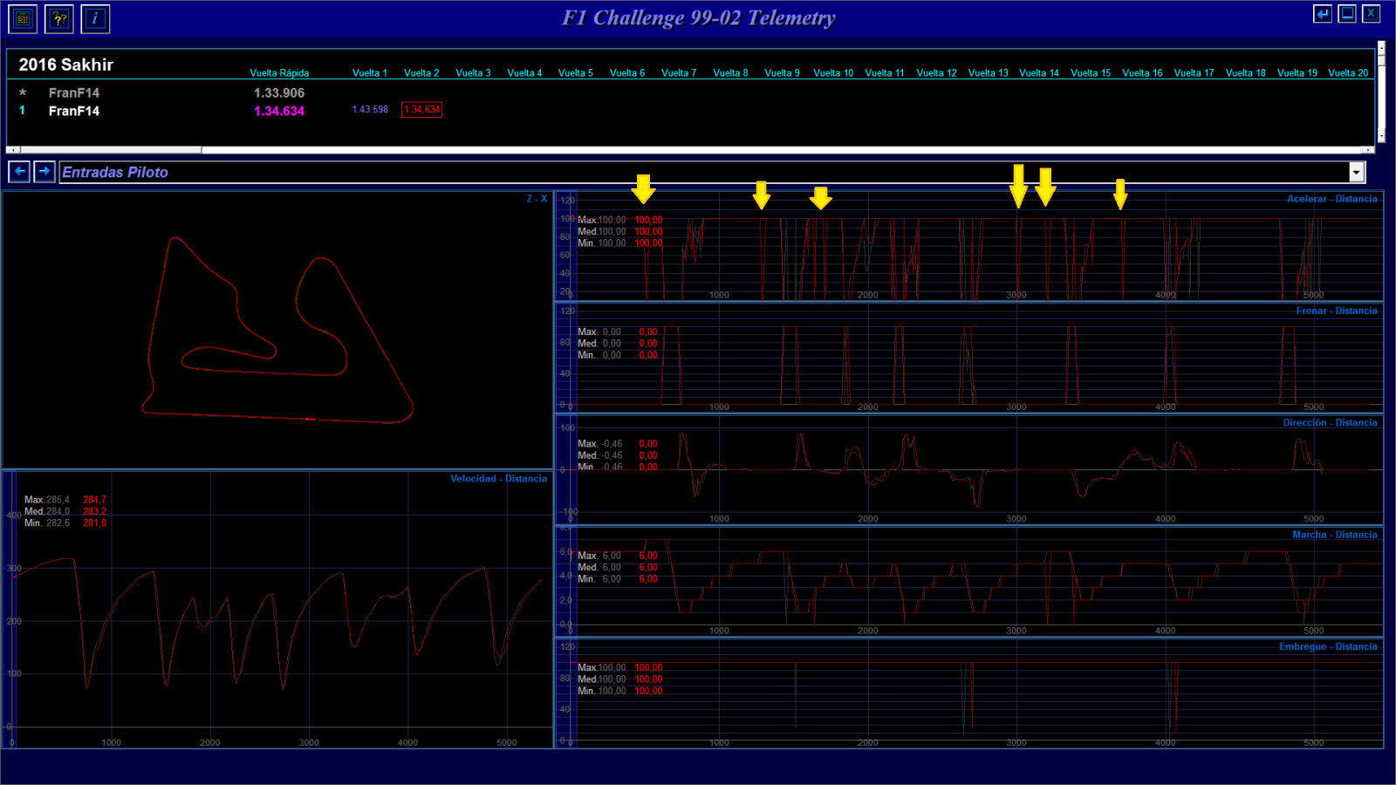Click the 2016 Sakhir track title
The width and height of the screenshot is (1396, 785).
coord(66,65)
